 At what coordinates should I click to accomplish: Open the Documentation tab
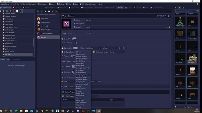click(x=157, y=8)
